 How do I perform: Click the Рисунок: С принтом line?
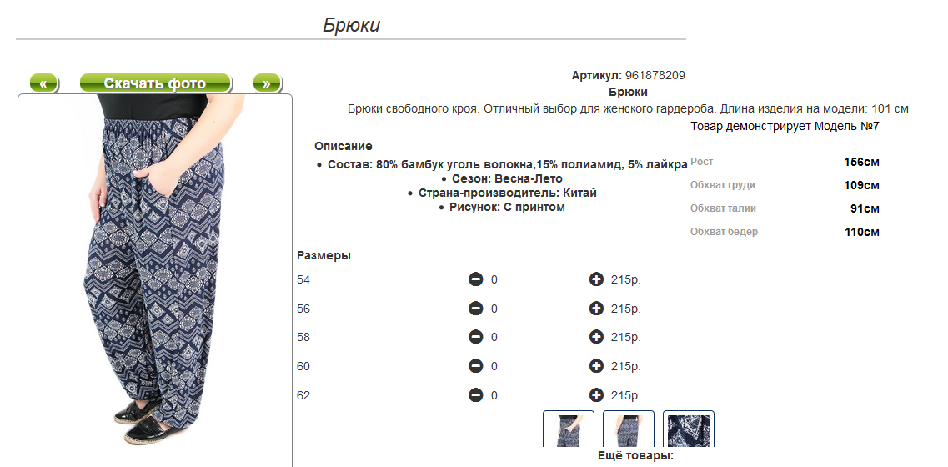[x=507, y=208]
